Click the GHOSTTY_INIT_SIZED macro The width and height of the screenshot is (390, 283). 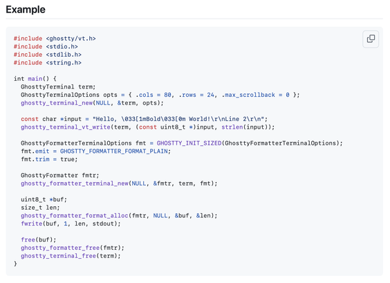pos(189,143)
